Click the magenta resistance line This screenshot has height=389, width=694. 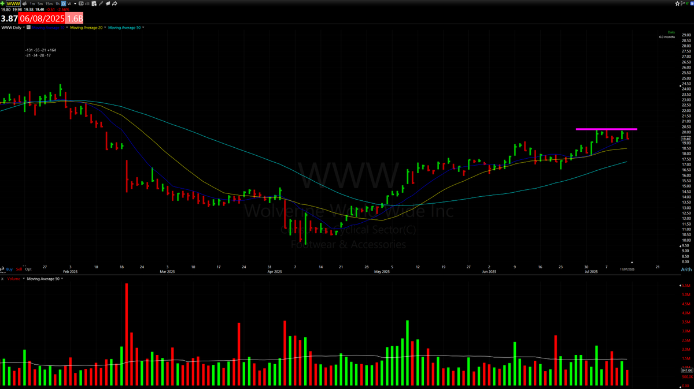pos(606,129)
